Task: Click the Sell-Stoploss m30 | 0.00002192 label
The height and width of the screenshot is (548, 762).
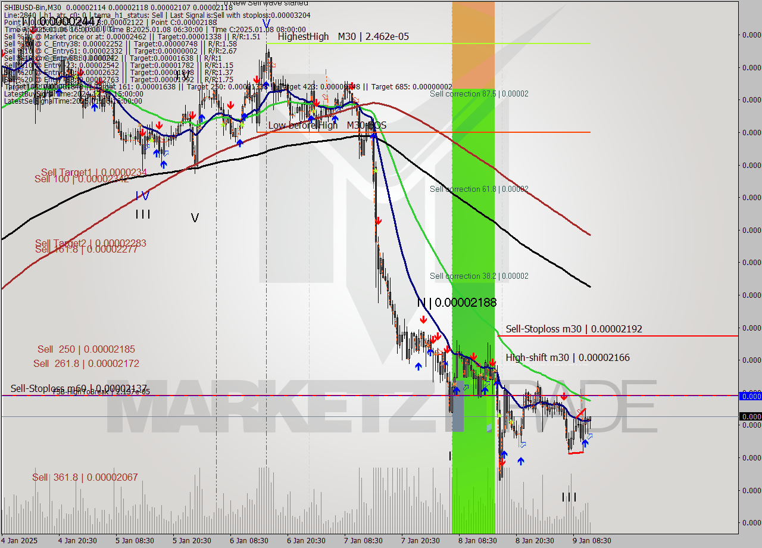Action: (574, 329)
